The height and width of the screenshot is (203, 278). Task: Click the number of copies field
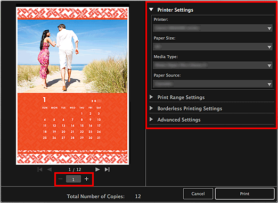(73, 179)
